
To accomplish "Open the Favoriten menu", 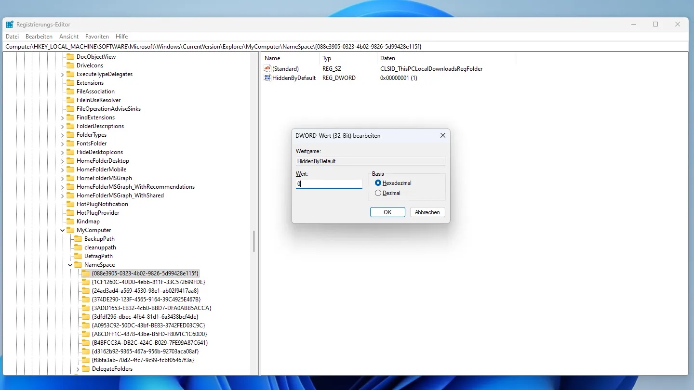I will pos(97,37).
